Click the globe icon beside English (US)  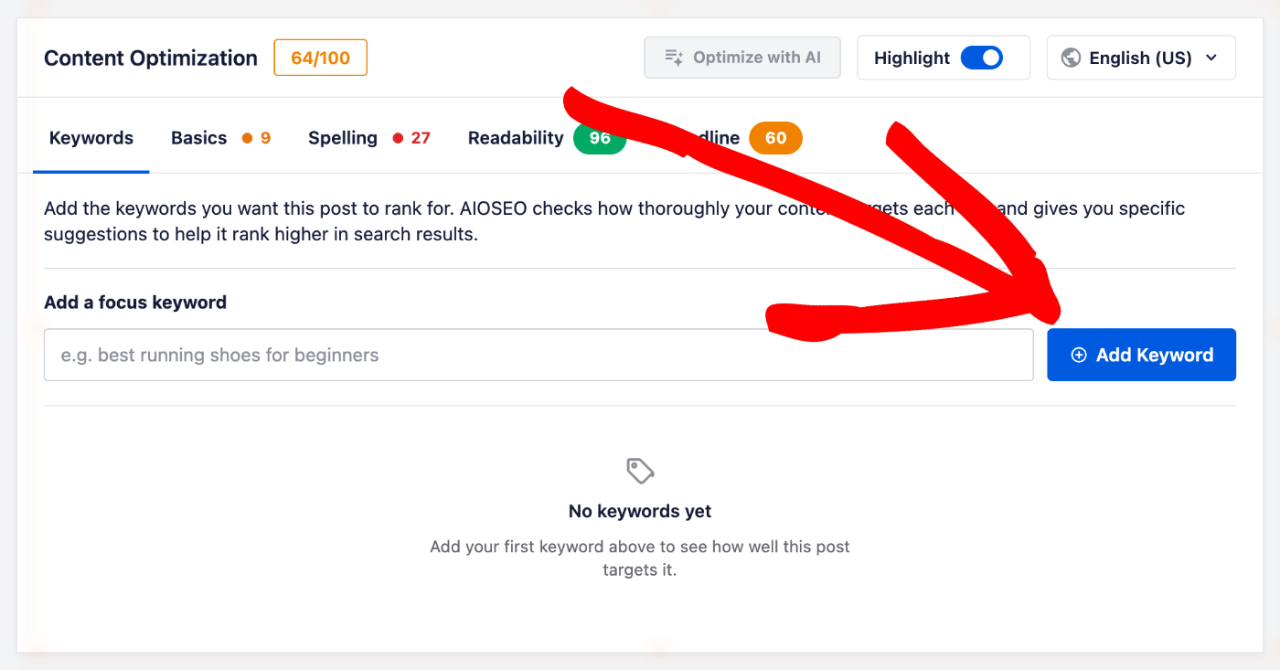pyautogui.click(x=1071, y=58)
